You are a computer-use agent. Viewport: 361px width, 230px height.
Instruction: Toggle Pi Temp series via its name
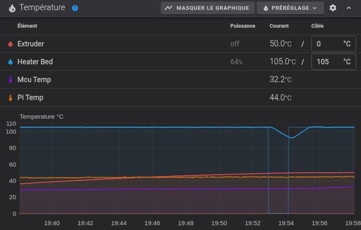30,98
